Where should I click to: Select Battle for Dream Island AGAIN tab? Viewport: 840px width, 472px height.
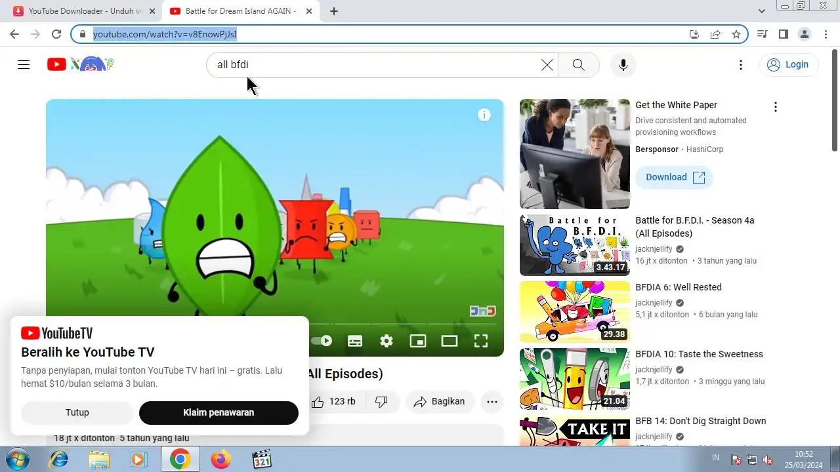(x=240, y=11)
